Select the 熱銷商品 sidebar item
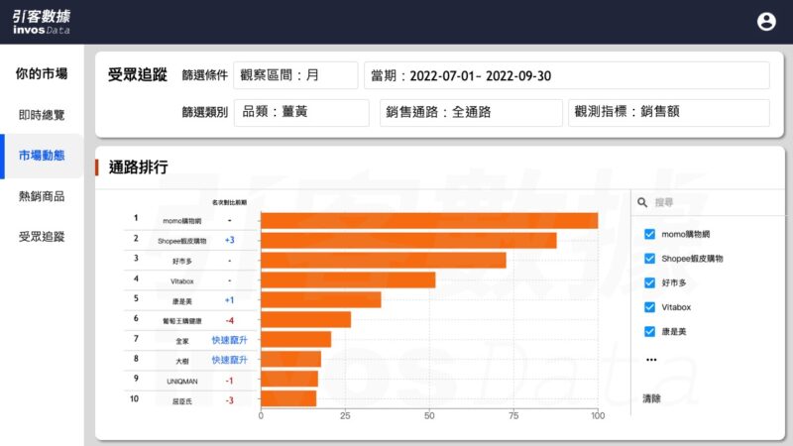The image size is (793, 446). tap(42, 196)
